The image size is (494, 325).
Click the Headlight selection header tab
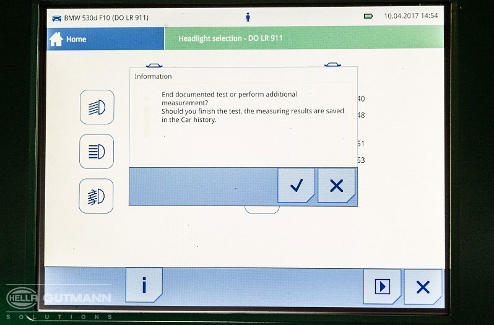tap(230, 38)
